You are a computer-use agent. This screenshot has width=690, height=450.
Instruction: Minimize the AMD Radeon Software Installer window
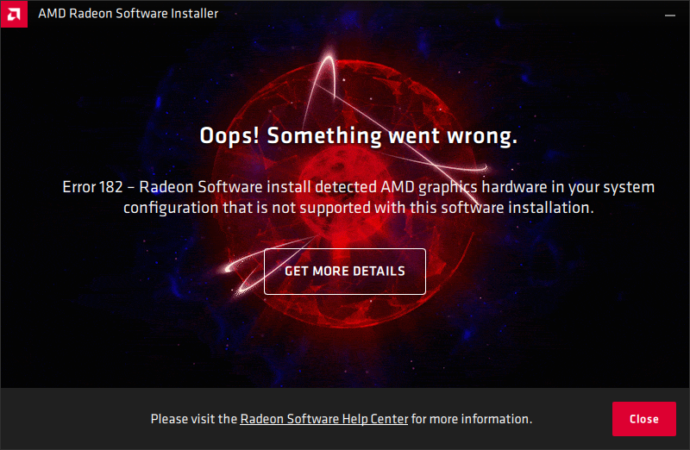point(670,15)
